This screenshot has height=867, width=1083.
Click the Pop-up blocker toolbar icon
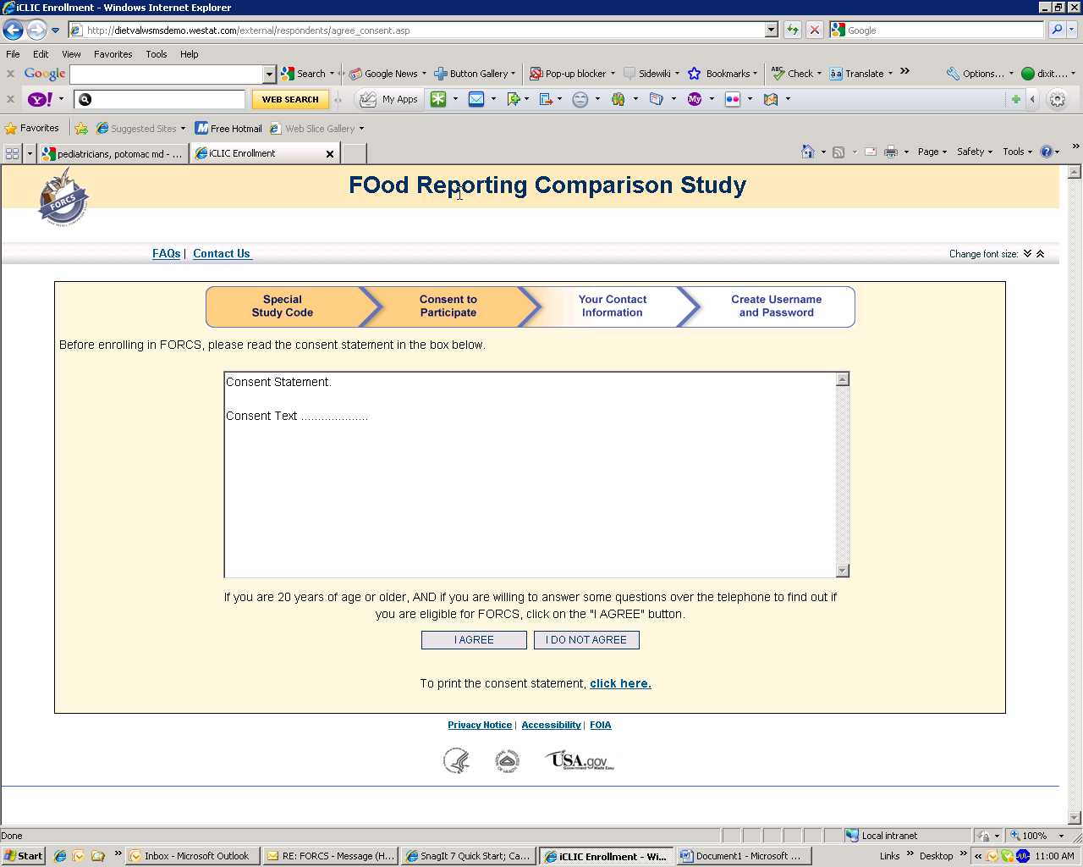click(536, 74)
